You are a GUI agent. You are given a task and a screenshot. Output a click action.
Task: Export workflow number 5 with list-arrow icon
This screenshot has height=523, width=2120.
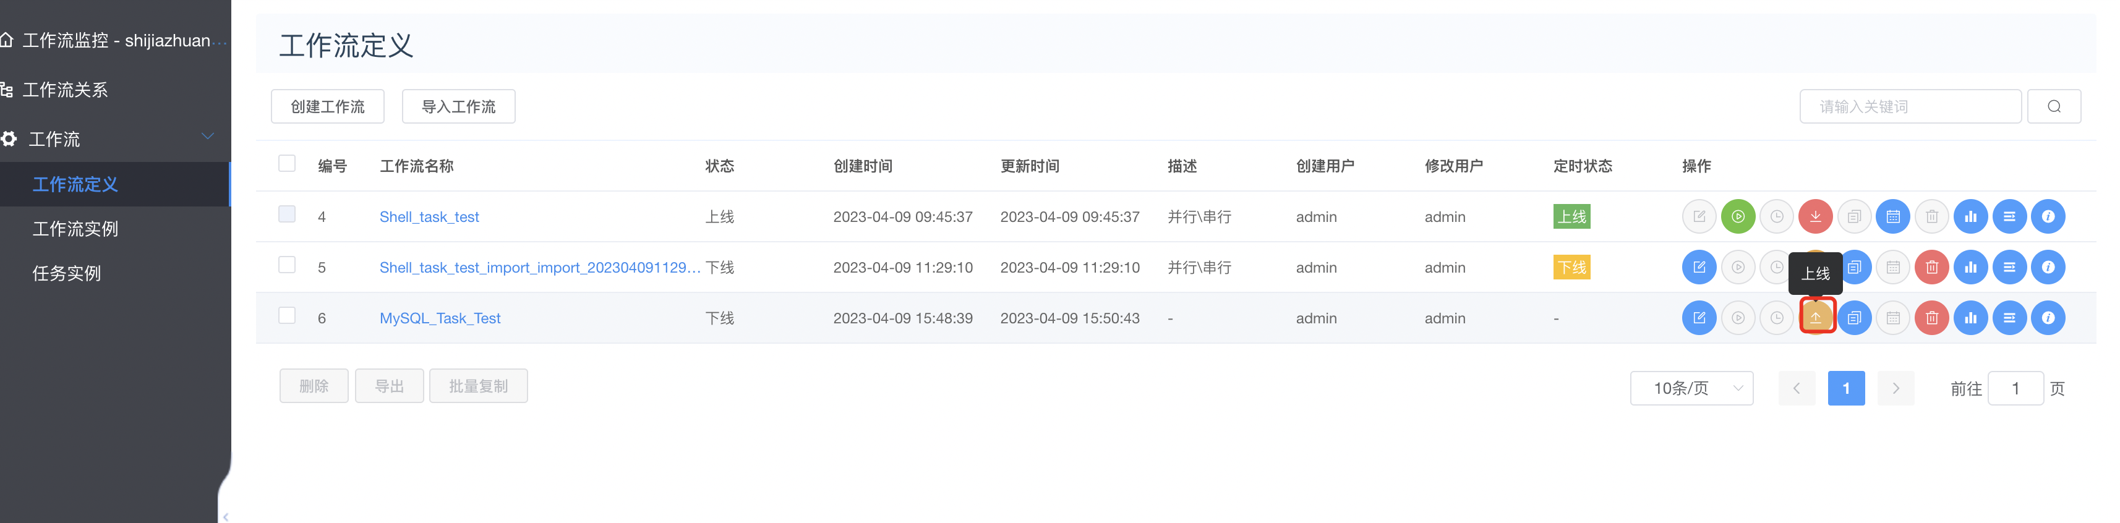click(2009, 267)
